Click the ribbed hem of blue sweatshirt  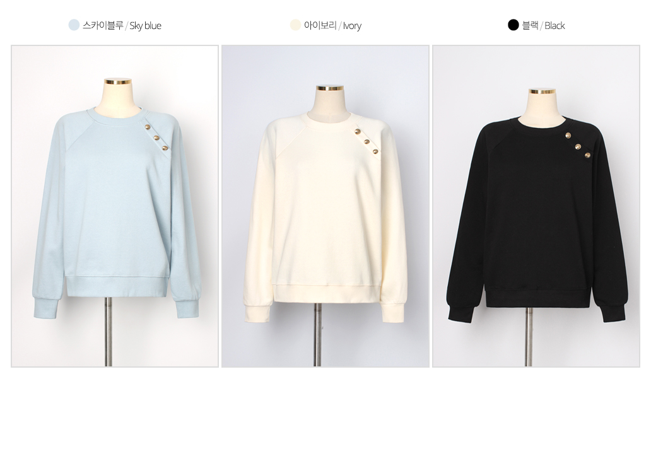point(118,286)
